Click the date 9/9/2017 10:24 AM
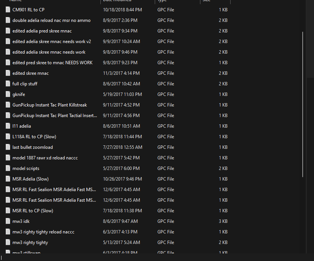 point(122,42)
